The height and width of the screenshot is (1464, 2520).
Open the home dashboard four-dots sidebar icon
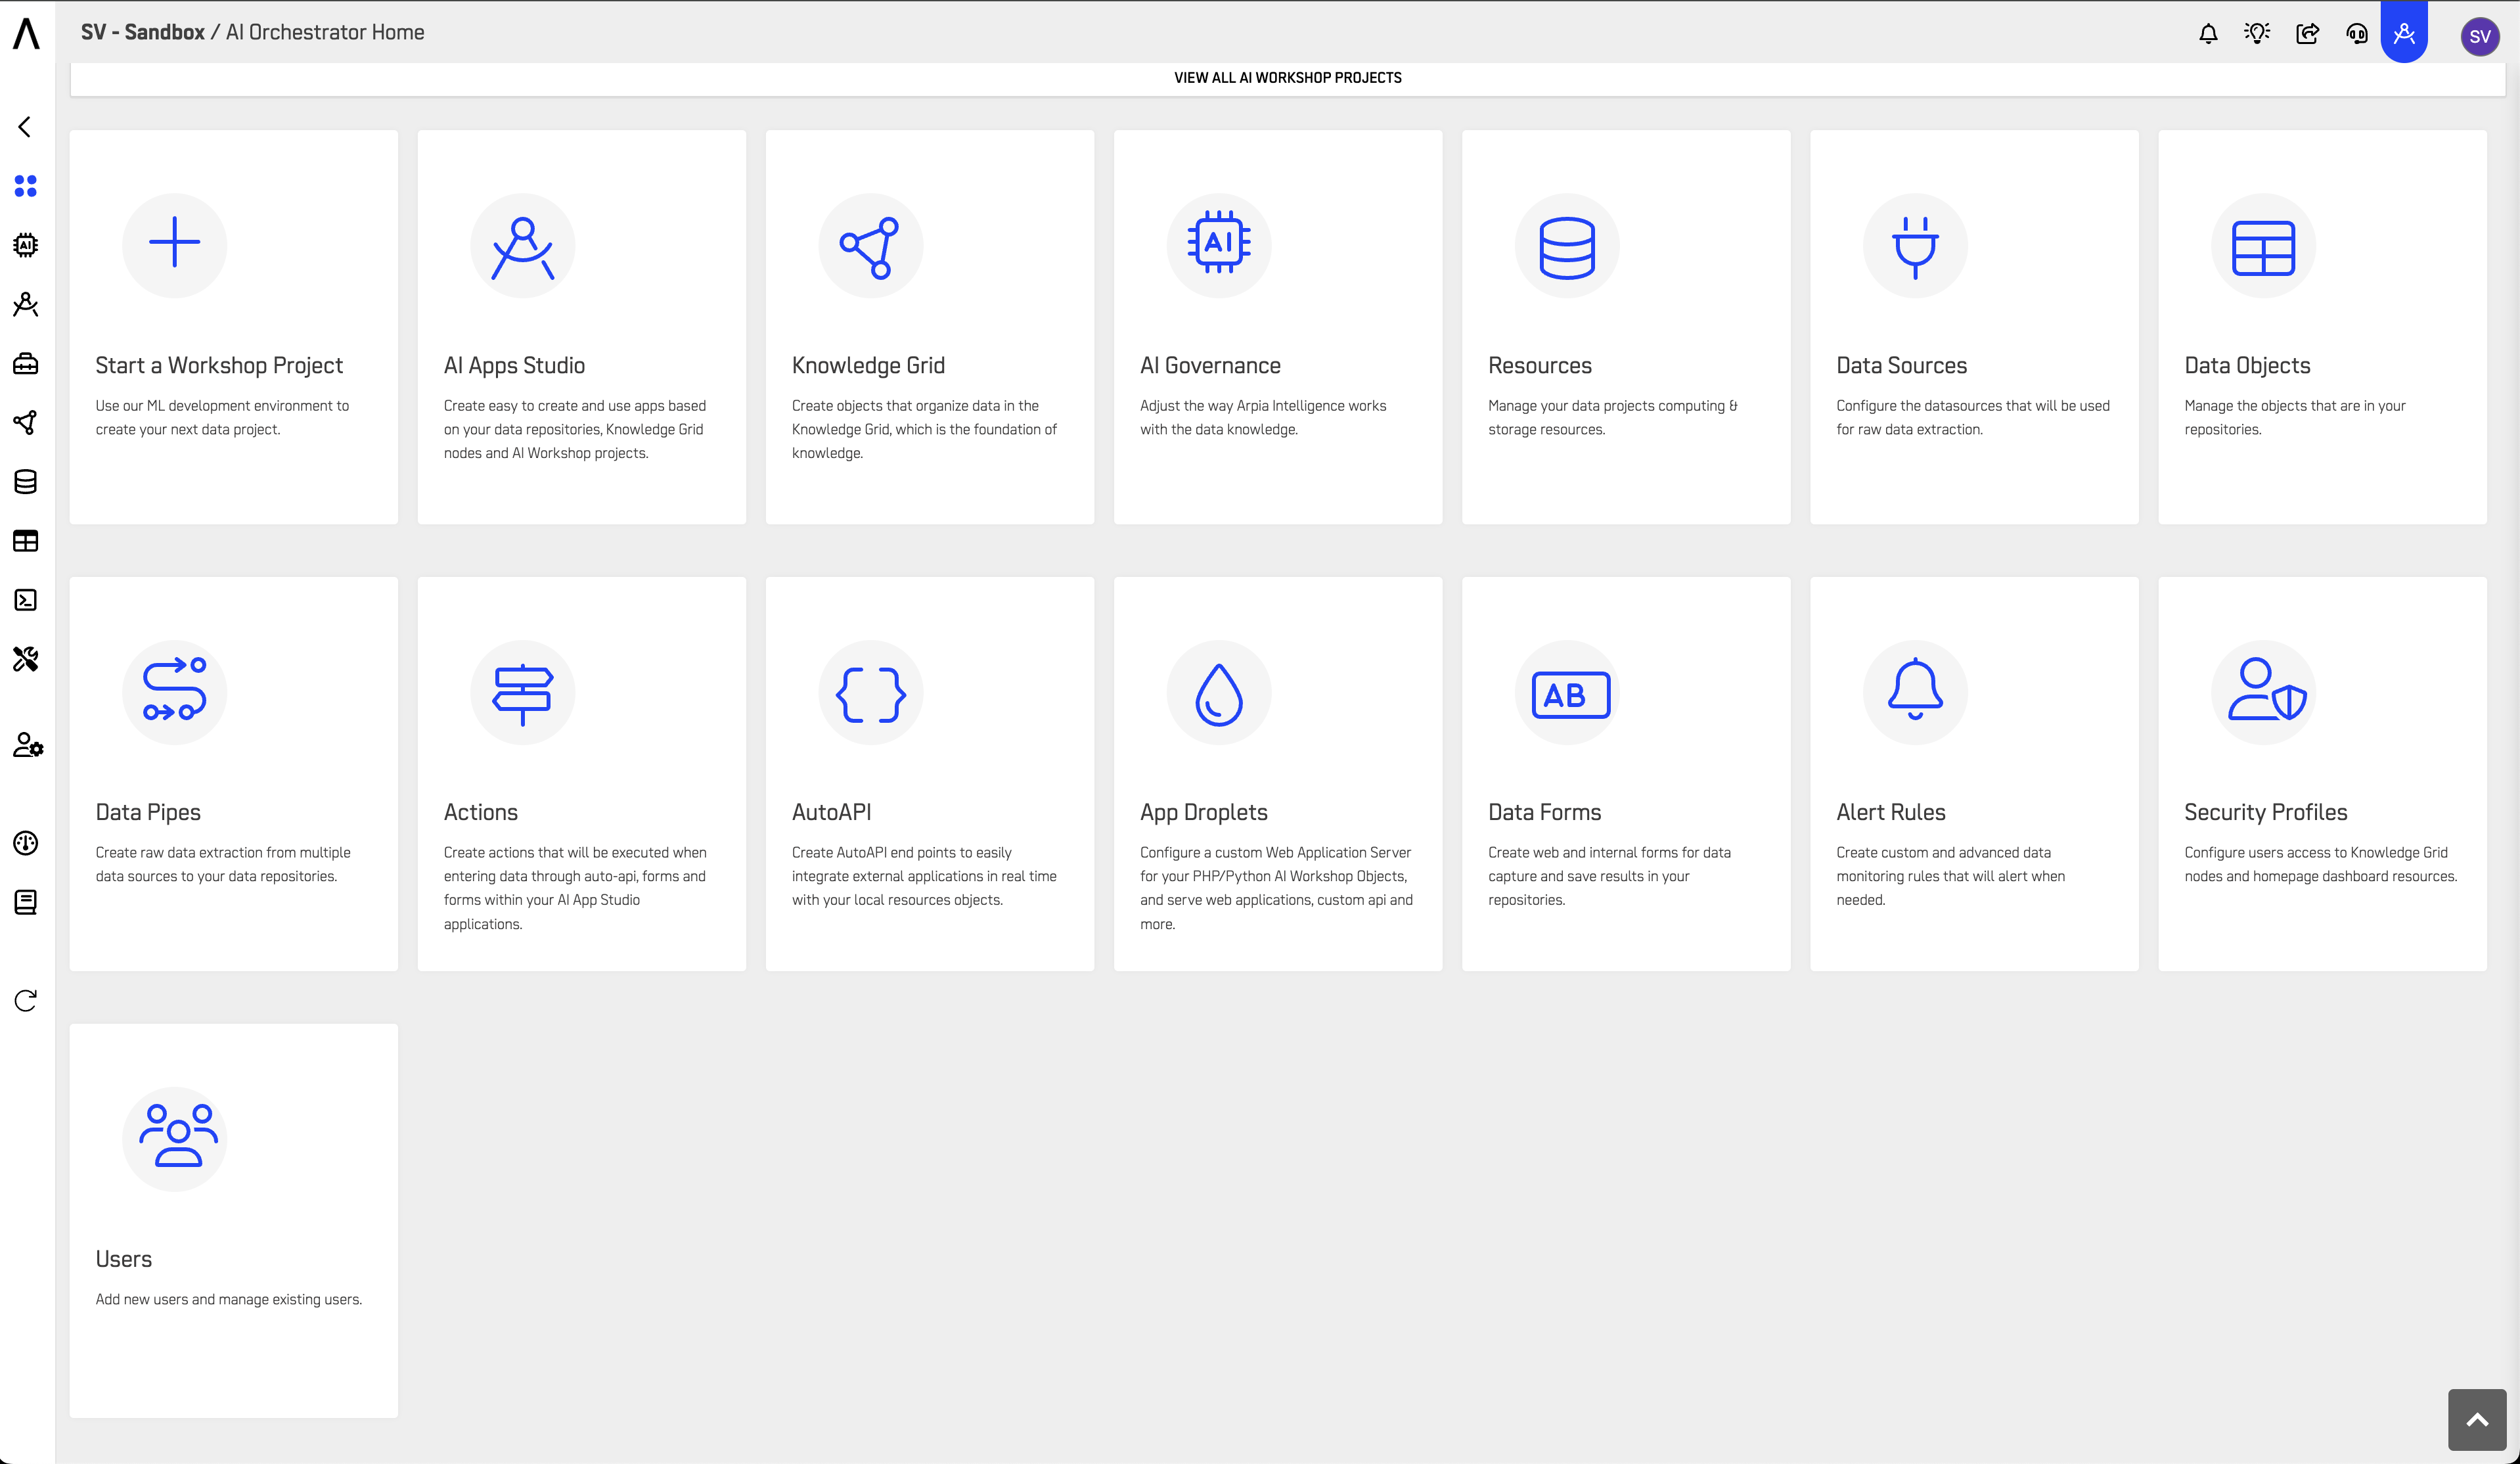25,186
